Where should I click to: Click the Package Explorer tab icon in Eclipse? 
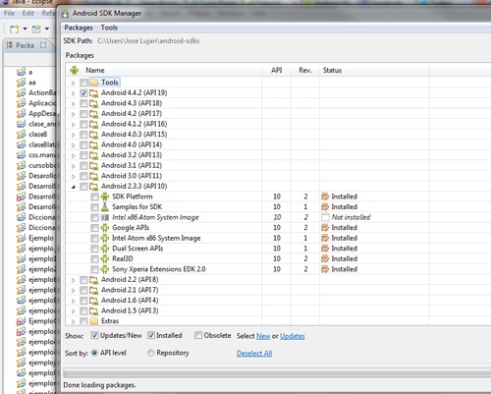coord(10,45)
